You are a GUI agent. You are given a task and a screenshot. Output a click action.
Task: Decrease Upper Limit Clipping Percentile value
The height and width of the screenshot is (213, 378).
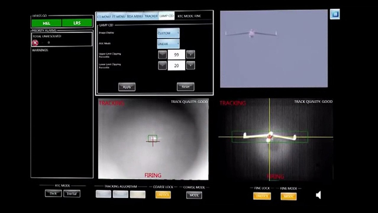coord(162,54)
